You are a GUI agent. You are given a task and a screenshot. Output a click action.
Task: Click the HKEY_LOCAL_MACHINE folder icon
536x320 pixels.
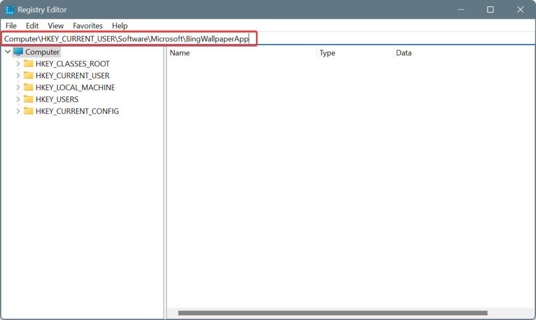coord(28,87)
